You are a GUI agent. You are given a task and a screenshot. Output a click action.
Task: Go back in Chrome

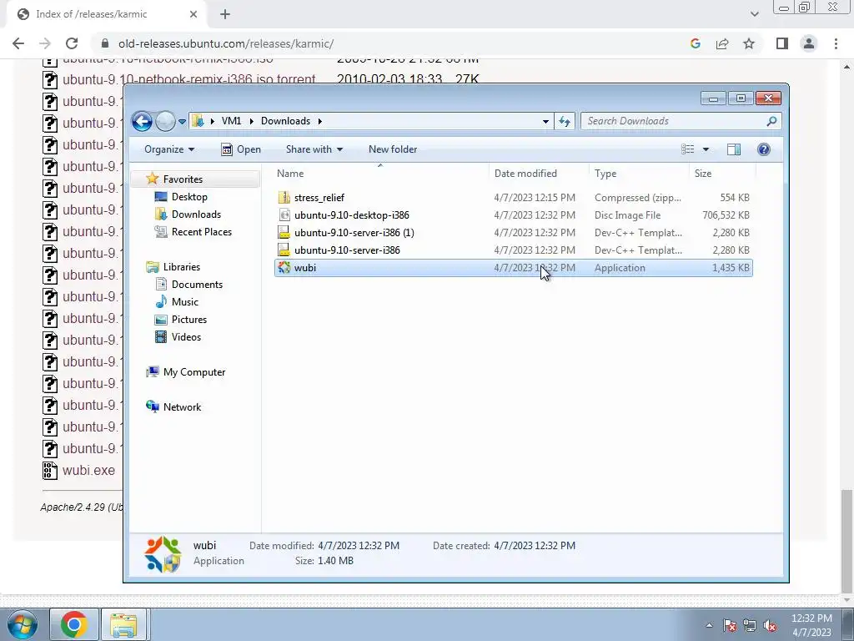point(18,43)
